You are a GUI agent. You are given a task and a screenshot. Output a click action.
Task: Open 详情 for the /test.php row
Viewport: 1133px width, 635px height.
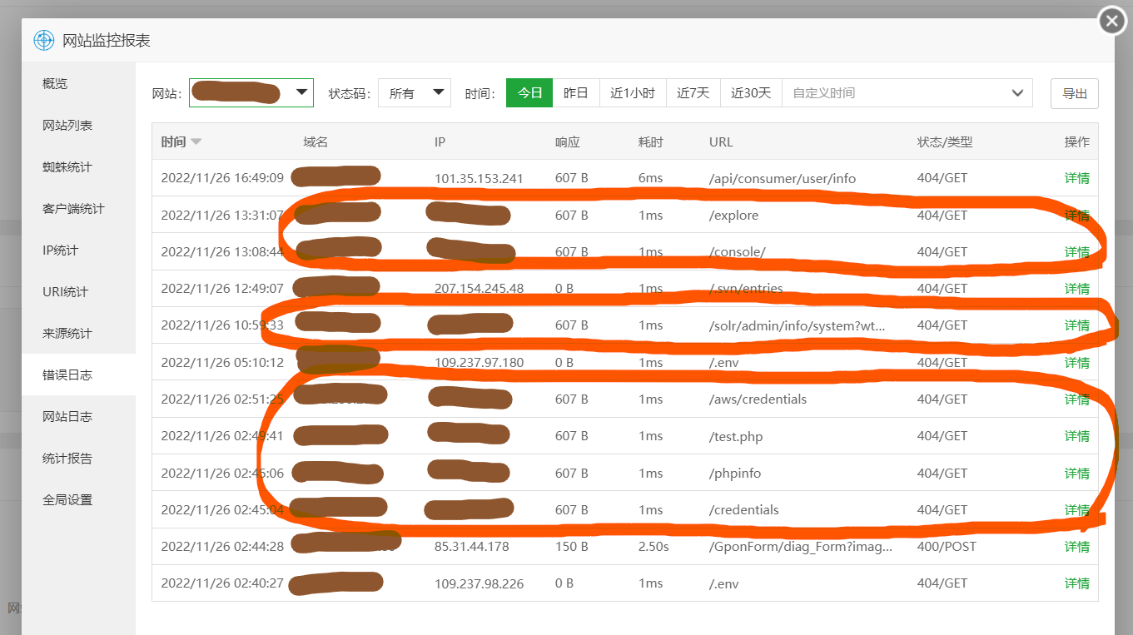[1076, 436]
